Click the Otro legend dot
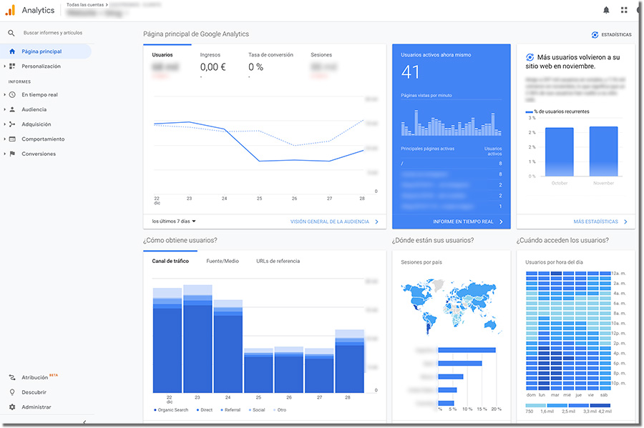The height and width of the screenshot is (428, 644). 274,410
